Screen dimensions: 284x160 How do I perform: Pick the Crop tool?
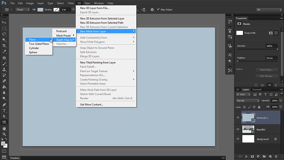coord(4,46)
